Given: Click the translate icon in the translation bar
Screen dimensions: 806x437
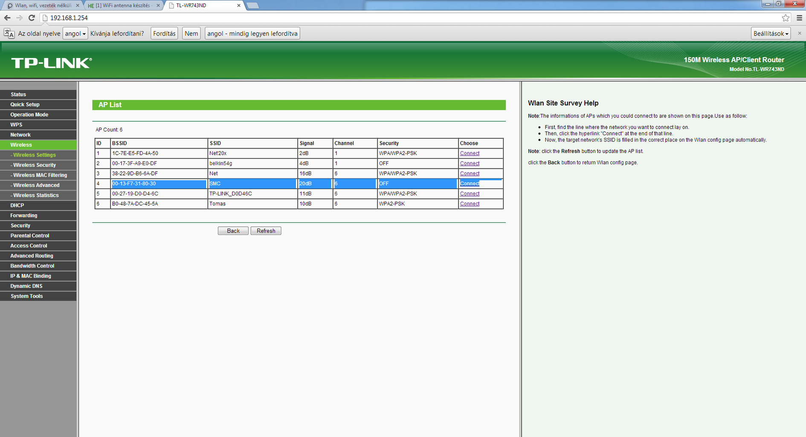Looking at the screenshot, I should 9,33.
